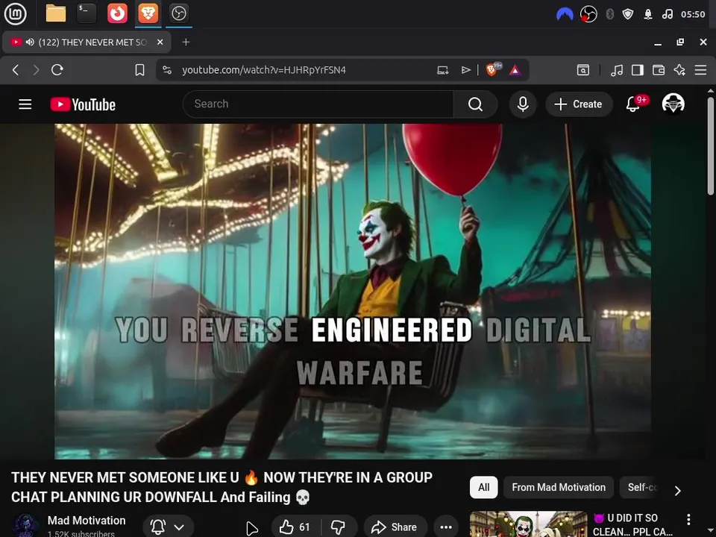Open the Leo AI sparkle icon
Image resolution: width=716 pixels, height=537 pixels.
pyautogui.click(x=679, y=70)
